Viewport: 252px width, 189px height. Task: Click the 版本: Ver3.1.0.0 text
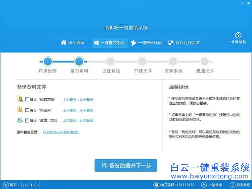point(25,185)
